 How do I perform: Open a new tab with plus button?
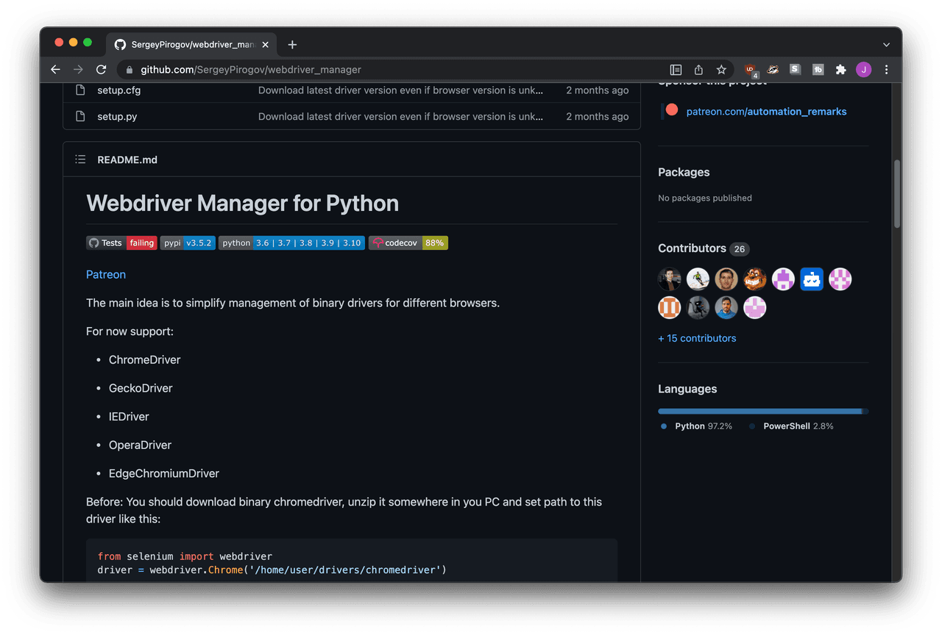coord(292,45)
